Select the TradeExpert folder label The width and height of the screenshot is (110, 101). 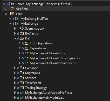pos(33,83)
